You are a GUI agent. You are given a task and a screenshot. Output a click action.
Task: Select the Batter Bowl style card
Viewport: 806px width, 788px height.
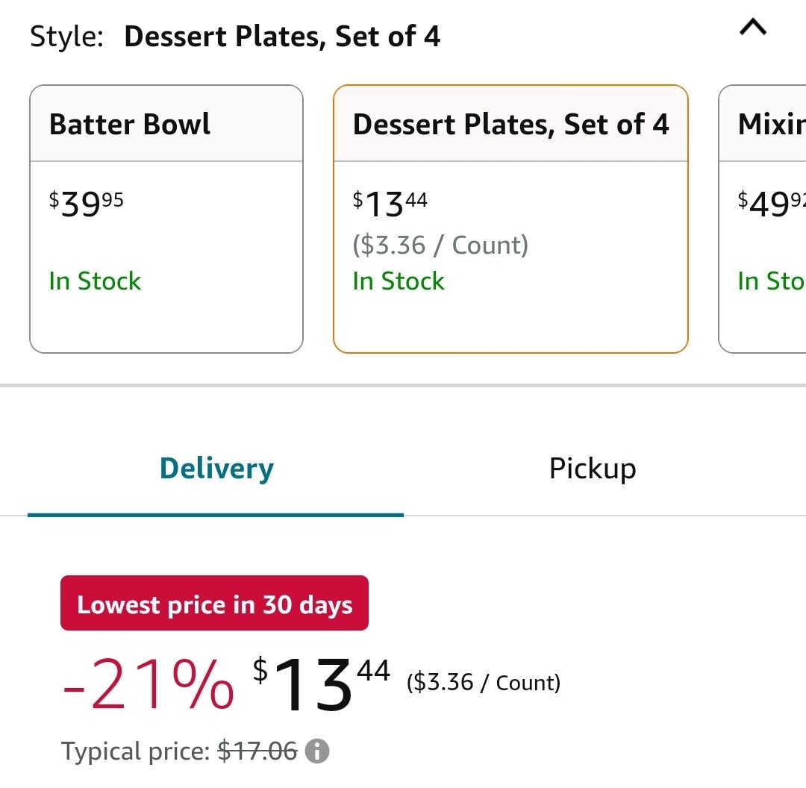[x=166, y=219]
